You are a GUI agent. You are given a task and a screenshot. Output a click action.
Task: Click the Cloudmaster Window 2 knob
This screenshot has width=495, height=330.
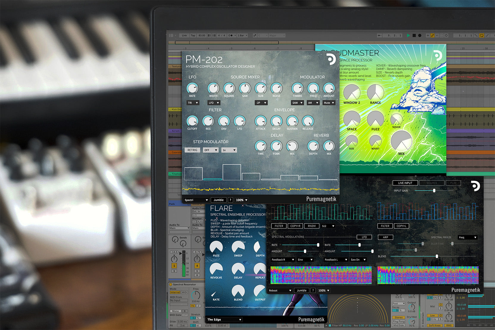[352, 92]
